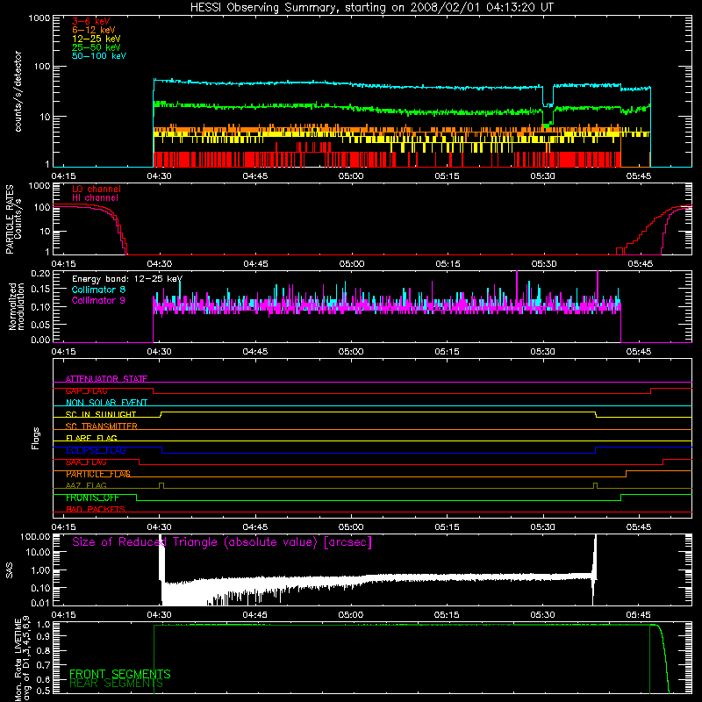Image resolution: width=702 pixels, height=702 pixels.
Task: Select the NON_SOLAR_EVENT flag label
Action: click(106, 403)
